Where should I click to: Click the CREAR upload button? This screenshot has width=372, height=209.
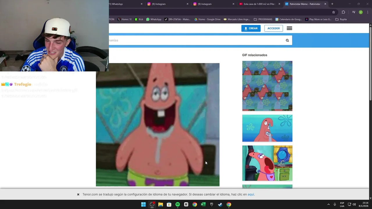tap(251, 28)
